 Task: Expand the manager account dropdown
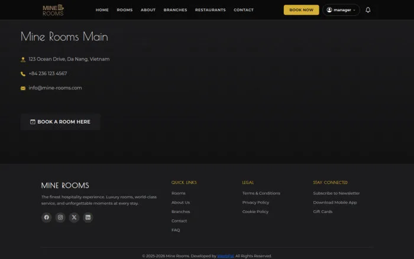(x=341, y=10)
